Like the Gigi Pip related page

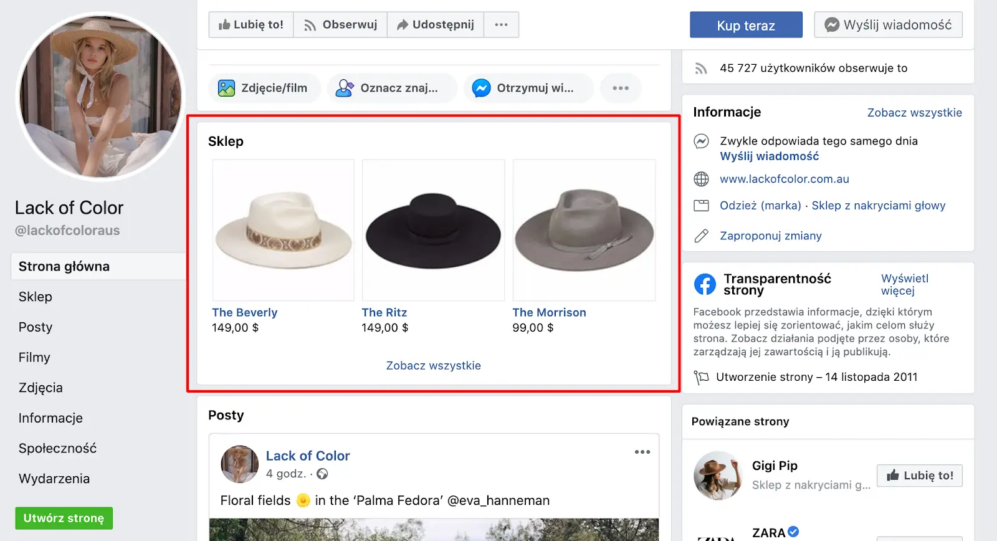click(x=920, y=476)
